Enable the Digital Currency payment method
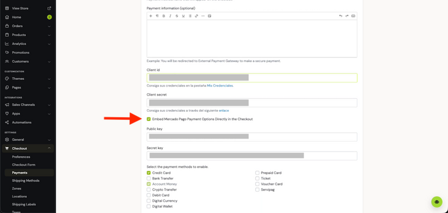 tap(148, 201)
